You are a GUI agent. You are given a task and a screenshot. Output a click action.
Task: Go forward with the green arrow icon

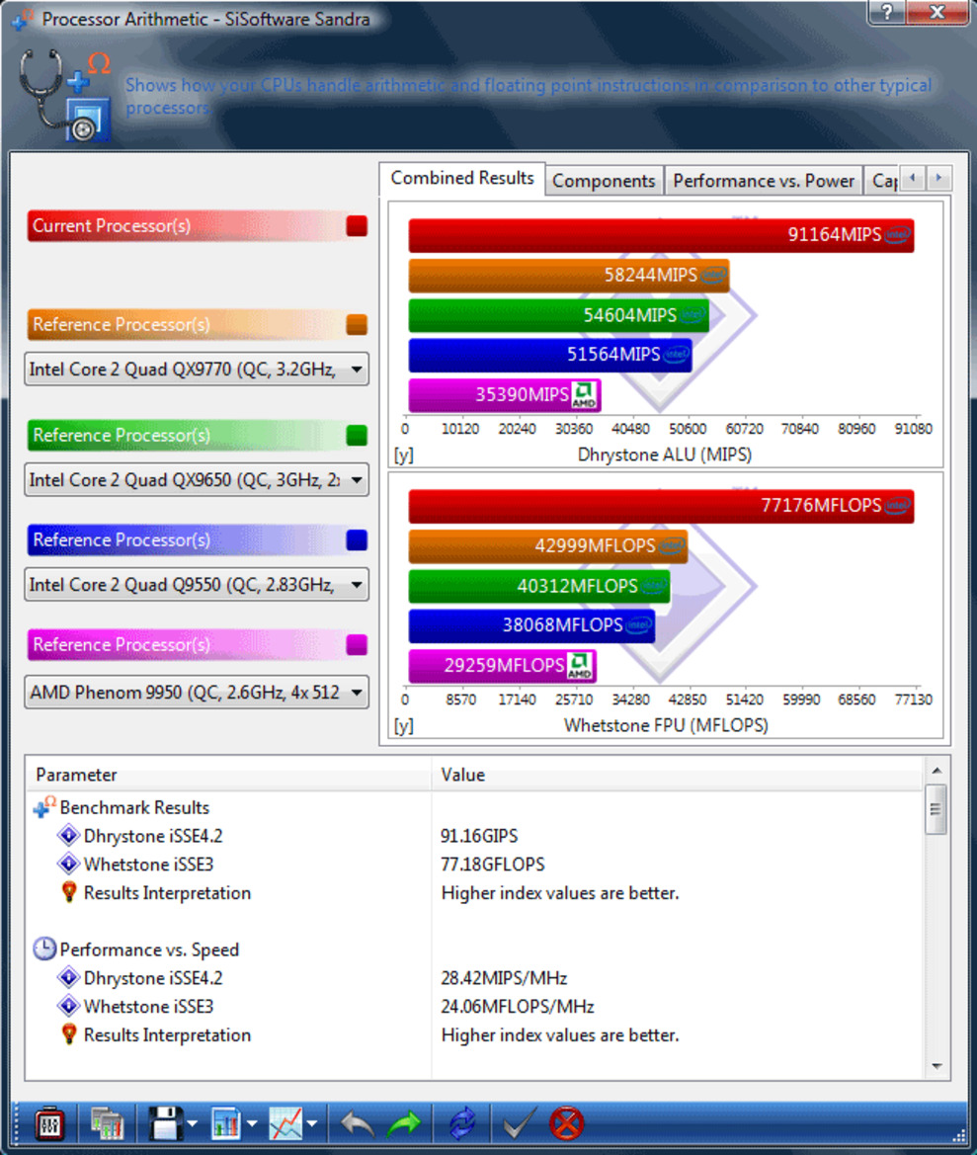click(403, 1124)
